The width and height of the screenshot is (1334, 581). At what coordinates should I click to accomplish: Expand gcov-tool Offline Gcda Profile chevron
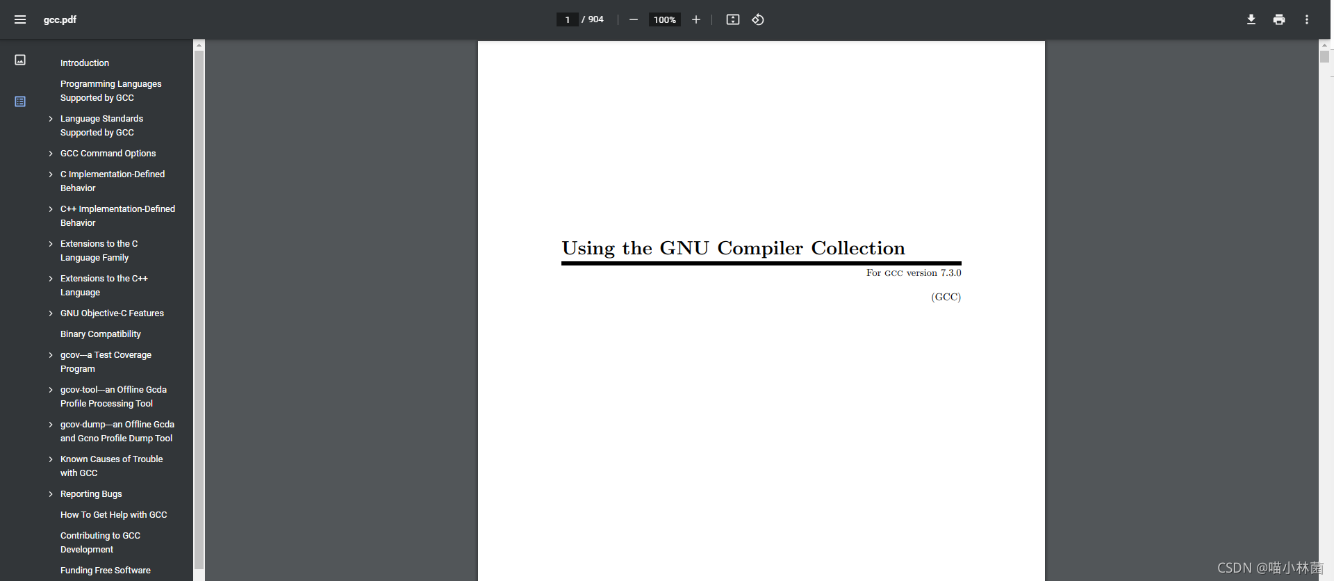click(51, 390)
